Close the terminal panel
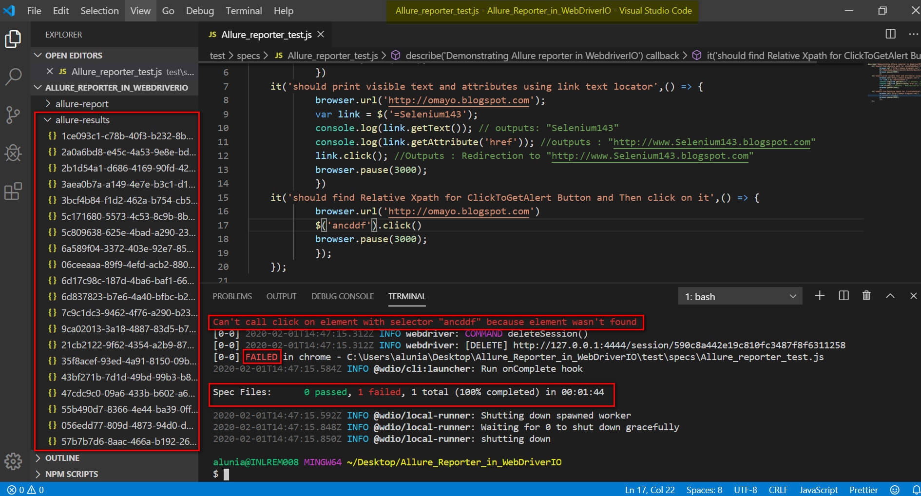This screenshot has height=496, width=921. click(913, 296)
